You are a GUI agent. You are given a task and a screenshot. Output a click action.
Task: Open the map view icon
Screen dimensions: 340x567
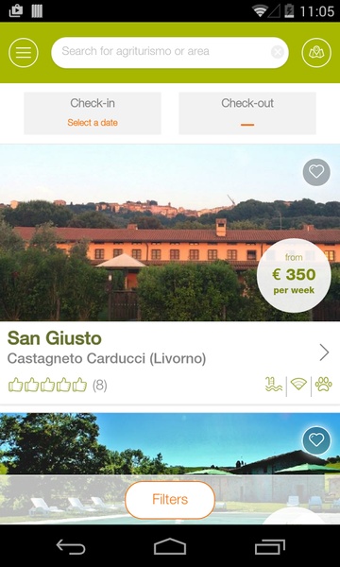pos(316,52)
